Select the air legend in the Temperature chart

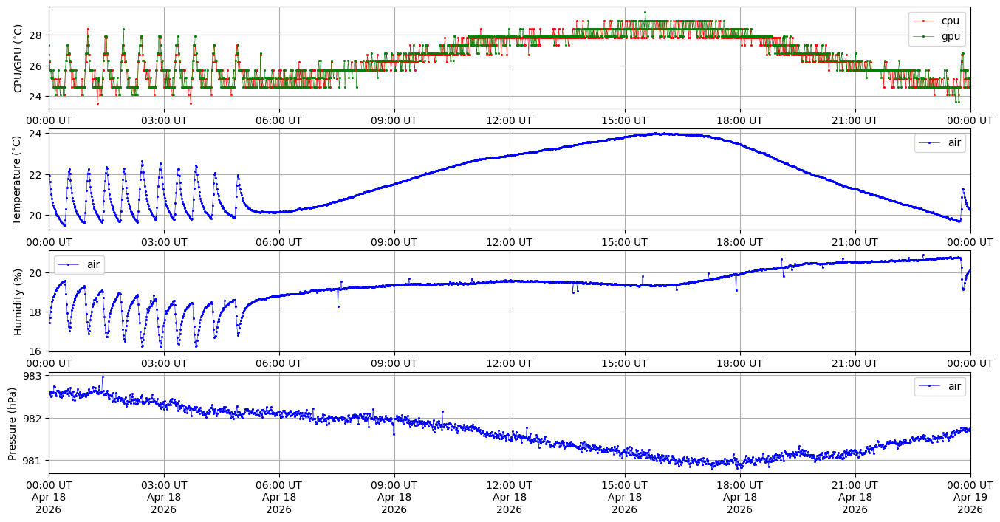click(955, 143)
